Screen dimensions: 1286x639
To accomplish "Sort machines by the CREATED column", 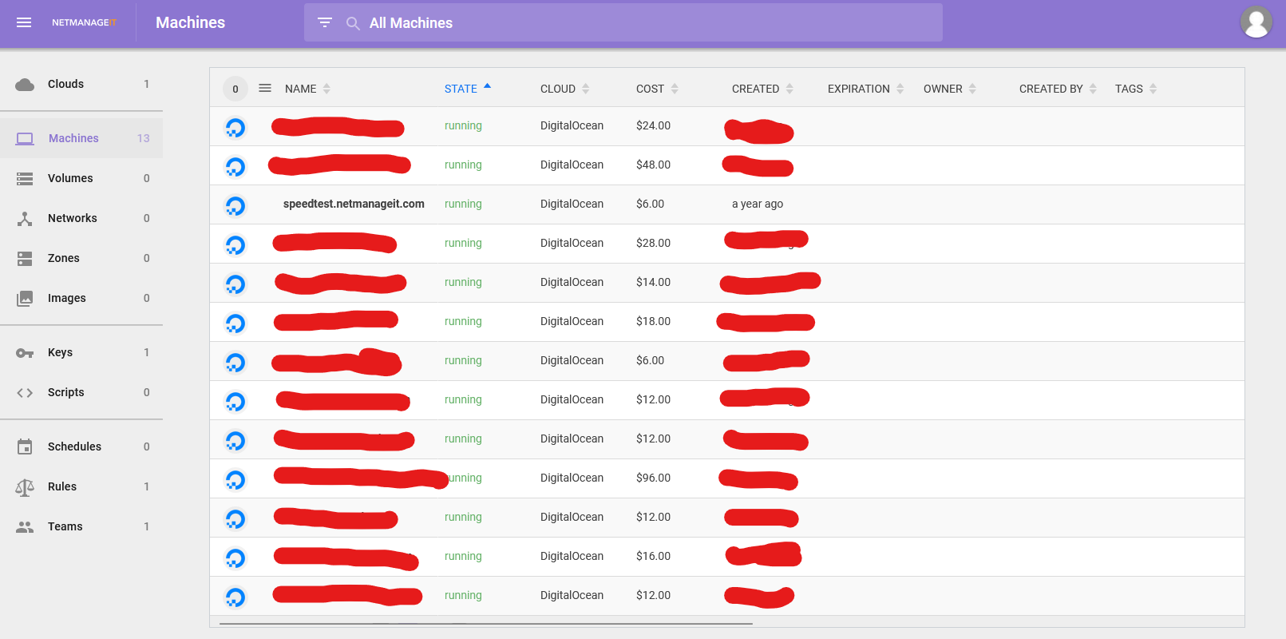I will (x=755, y=89).
